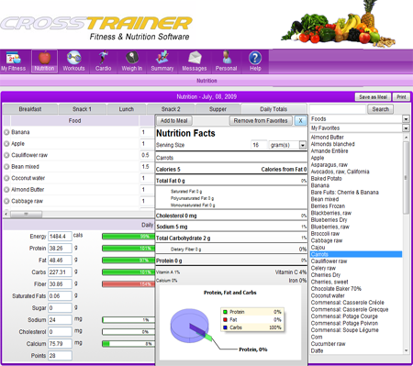
Task: Switch to the Lunch tab
Action: (127, 109)
